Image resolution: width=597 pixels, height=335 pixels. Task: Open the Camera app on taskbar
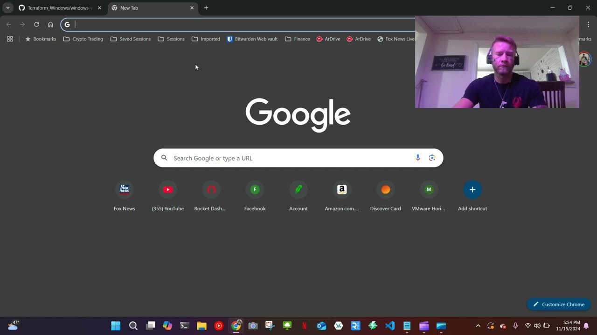click(253, 326)
